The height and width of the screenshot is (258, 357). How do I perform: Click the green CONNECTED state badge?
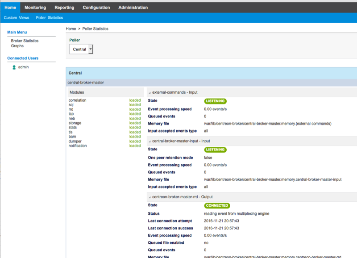coord(217,206)
